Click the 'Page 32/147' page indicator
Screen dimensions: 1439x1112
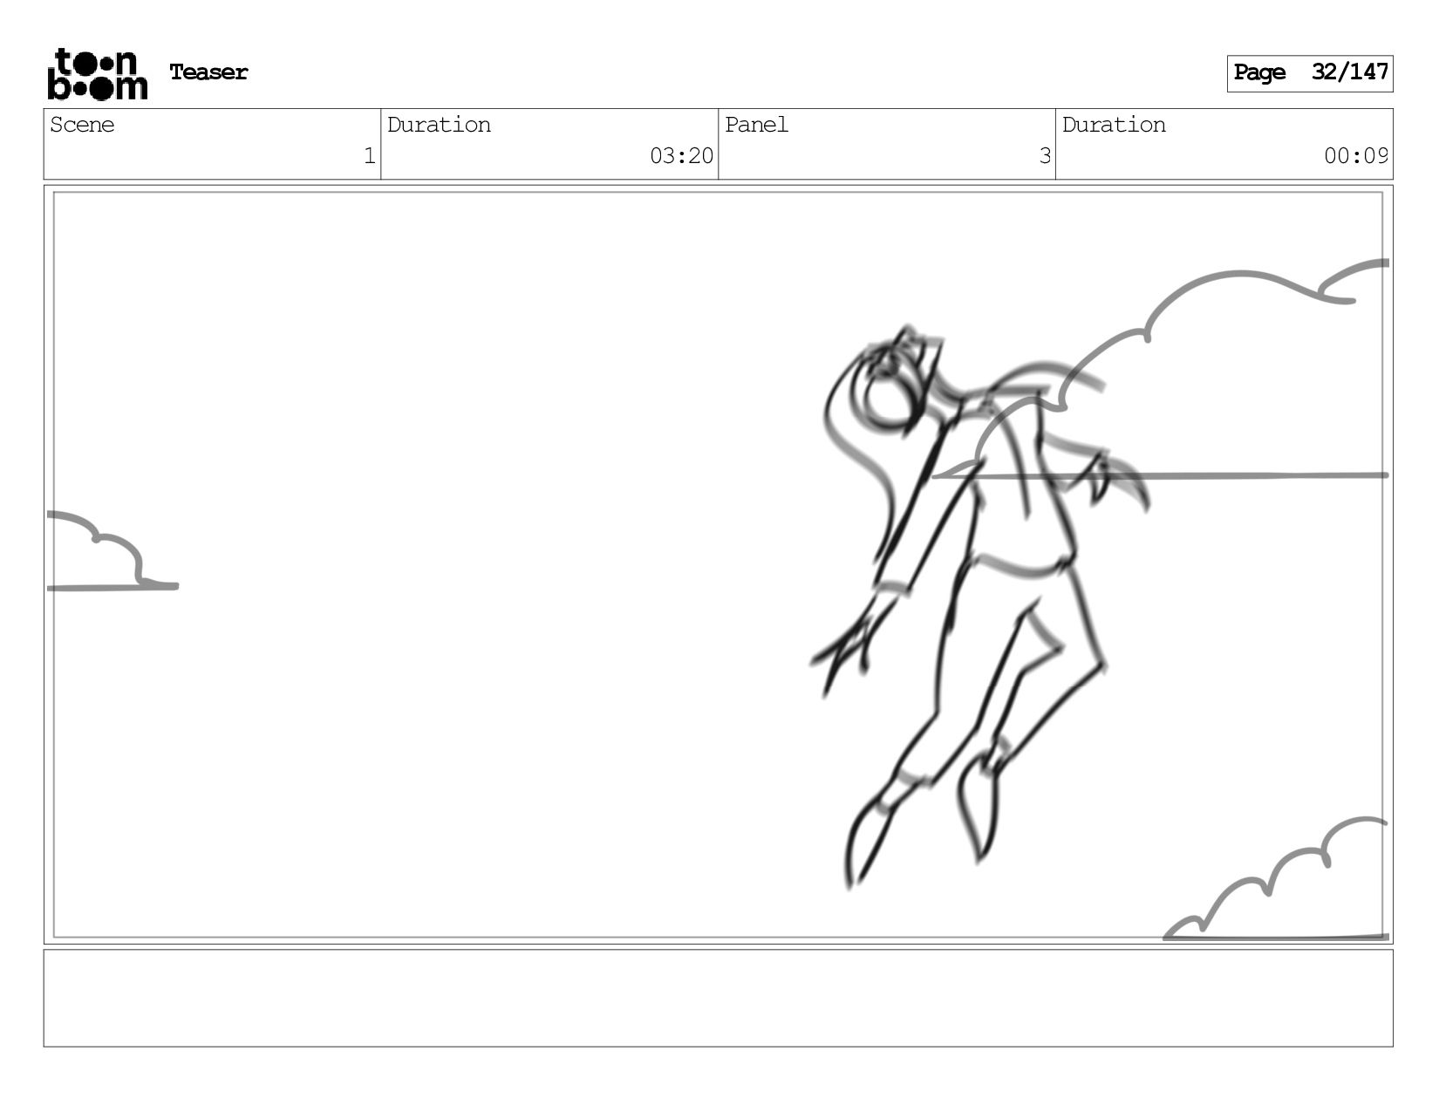pyautogui.click(x=1310, y=73)
